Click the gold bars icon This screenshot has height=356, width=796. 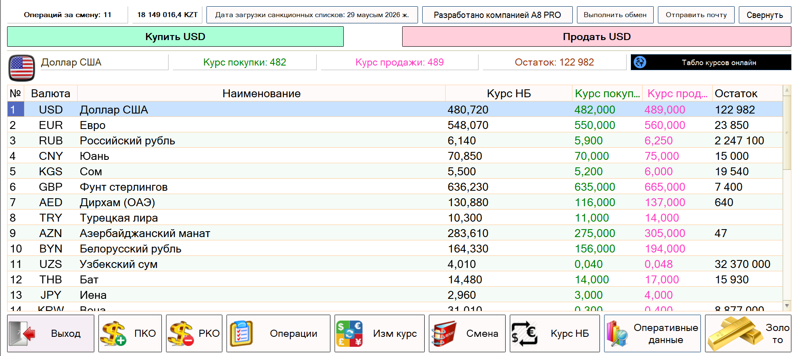click(735, 333)
